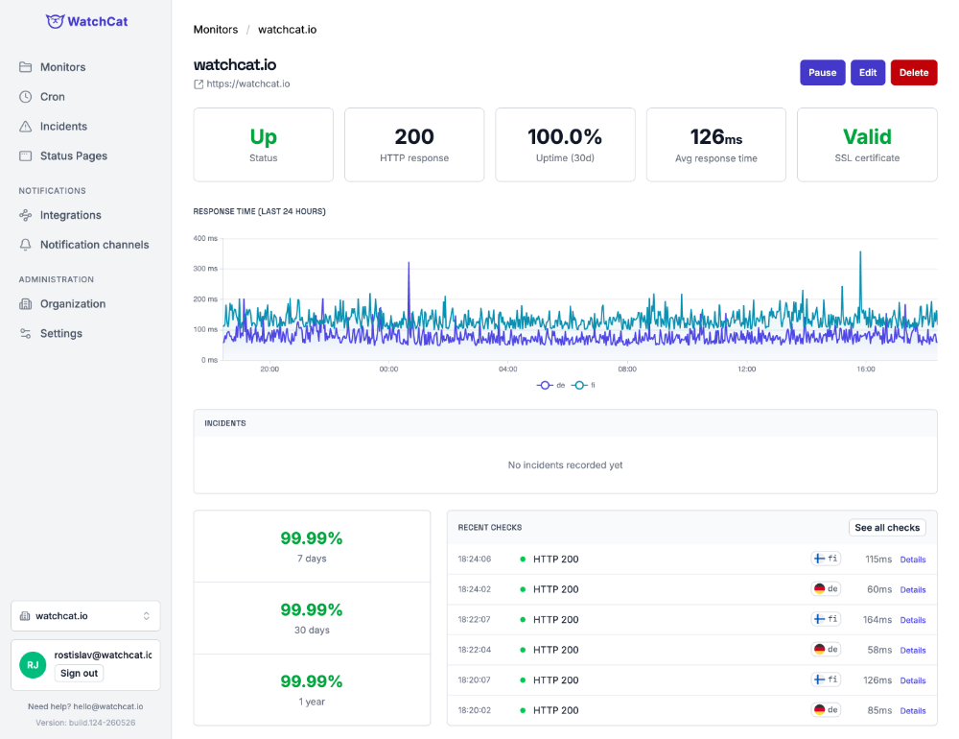This screenshot has height=739, width=959.
Task: Click the Cron clock icon
Action: [25, 97]
